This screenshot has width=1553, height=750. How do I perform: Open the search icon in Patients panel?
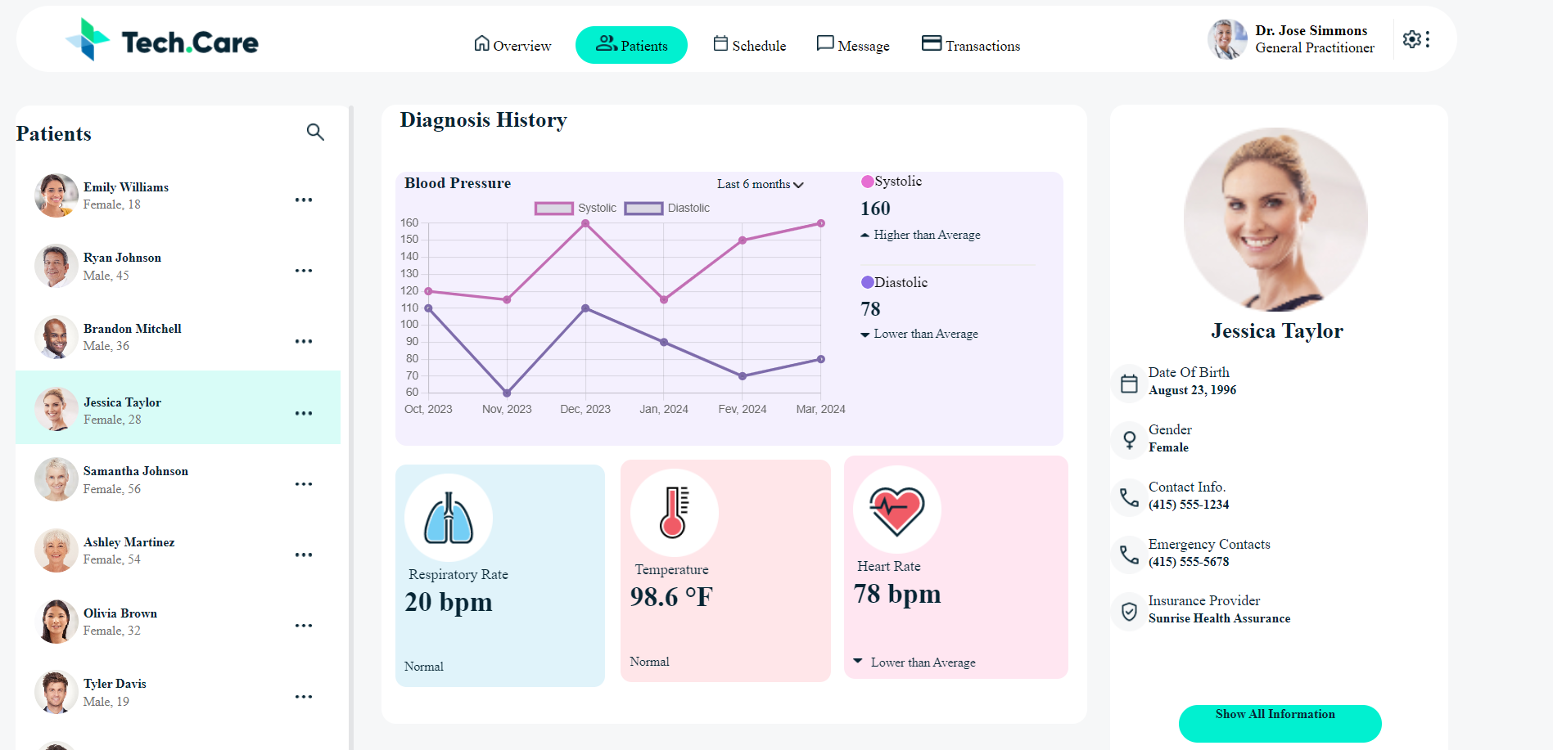tap(315, 132)
